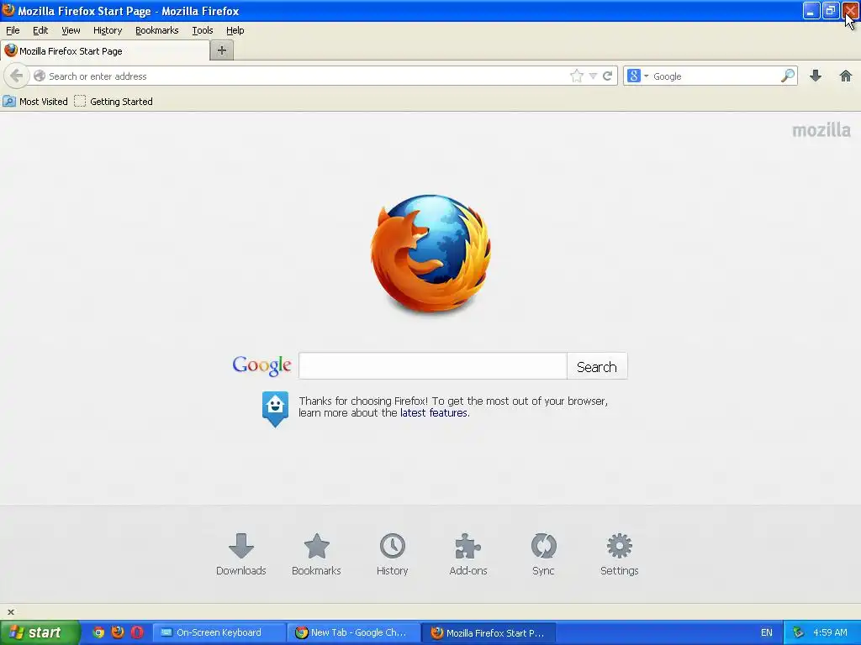Switch to On-Screen Keyboard taskbar item
The width and height of the screenshot is (861, 645).
click(219, 632)
